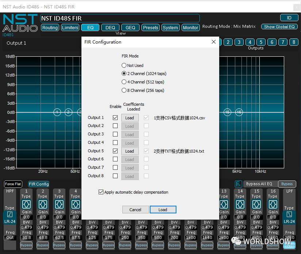
Task: Select 8 Channel (256 taps) mode
Action: [x=143, y=90]
